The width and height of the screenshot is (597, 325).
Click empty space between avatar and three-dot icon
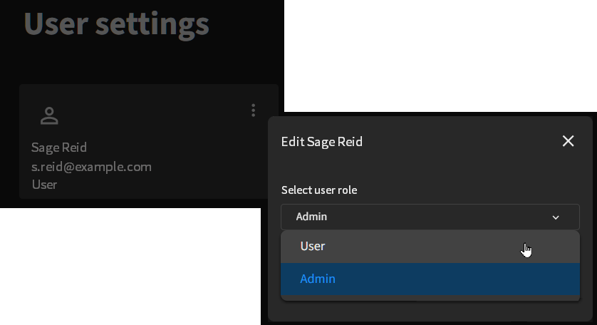tap(152, 114)
